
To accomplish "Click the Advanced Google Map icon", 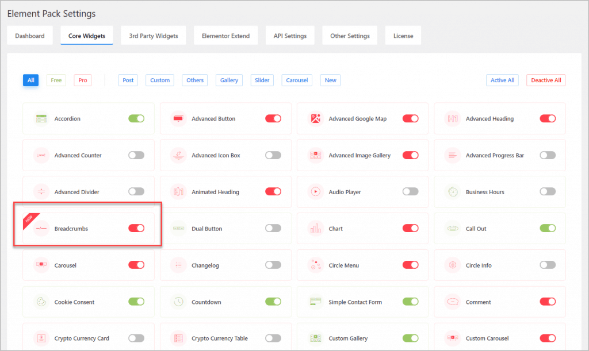I will (x=315, y=119).
